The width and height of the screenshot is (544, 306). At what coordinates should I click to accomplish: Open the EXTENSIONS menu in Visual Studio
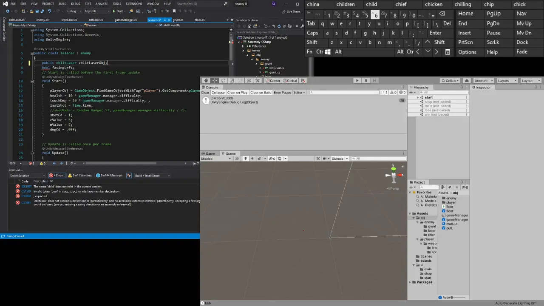click(134, 3)
